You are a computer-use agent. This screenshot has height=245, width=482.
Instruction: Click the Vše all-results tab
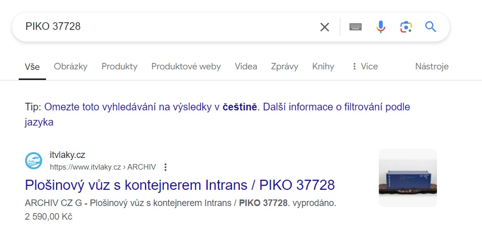click(32, 67)
